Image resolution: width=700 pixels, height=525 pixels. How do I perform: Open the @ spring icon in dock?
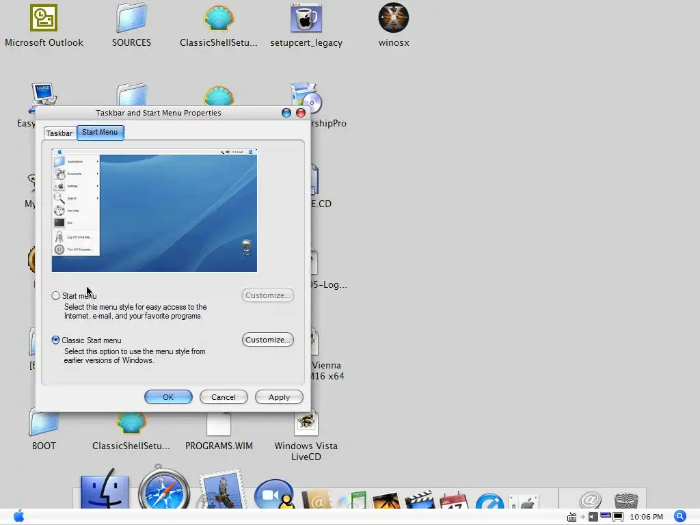590,500
